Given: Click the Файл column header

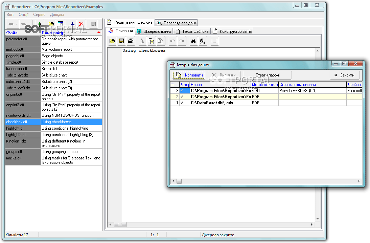Looking at the screenshot, I should (x=23, y=32).
